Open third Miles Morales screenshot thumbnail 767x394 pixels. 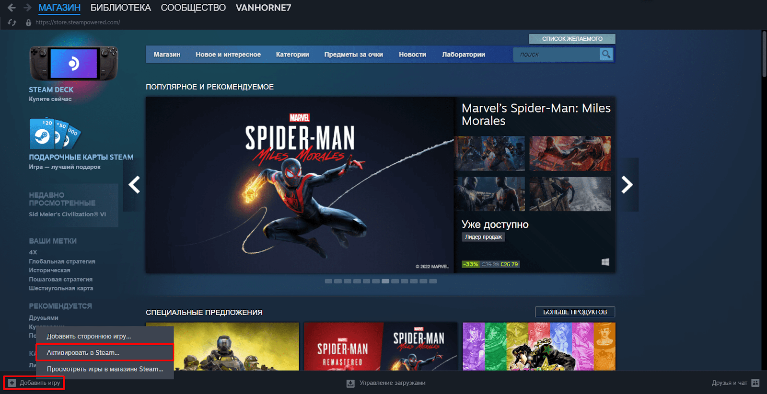(x=489, y=194)
